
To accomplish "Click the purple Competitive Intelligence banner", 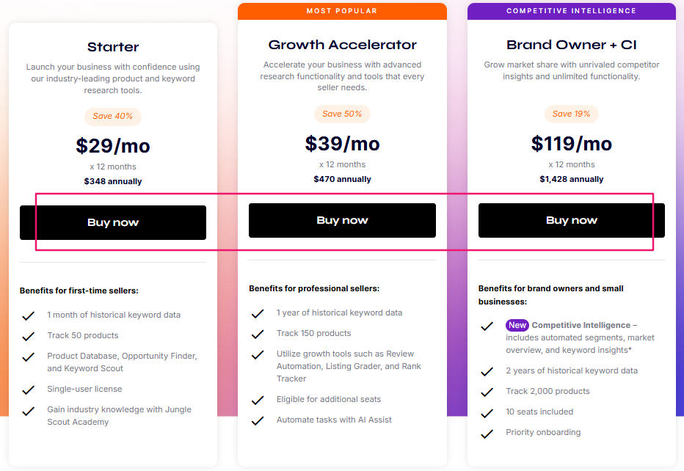I will (x=571, y=11).
